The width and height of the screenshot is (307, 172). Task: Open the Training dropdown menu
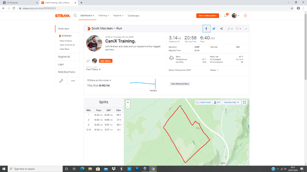[104, 16]
